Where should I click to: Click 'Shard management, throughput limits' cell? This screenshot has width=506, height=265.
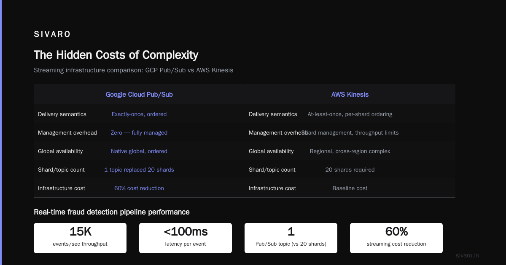click(350, 132)
